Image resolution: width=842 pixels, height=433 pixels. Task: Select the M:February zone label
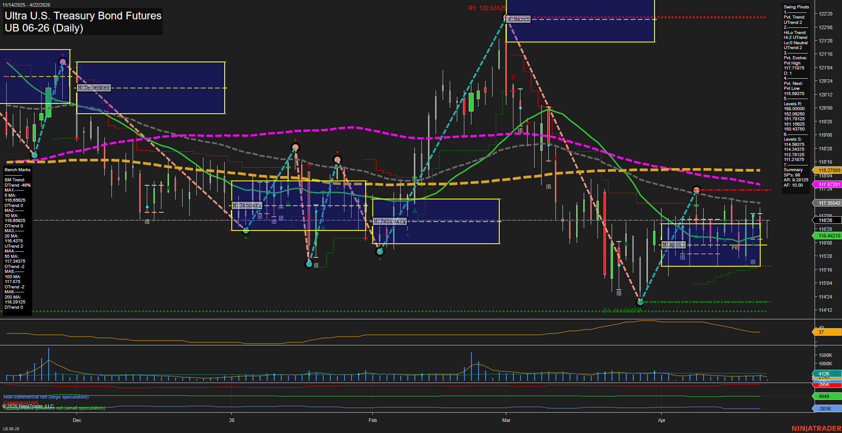point(389,221)
